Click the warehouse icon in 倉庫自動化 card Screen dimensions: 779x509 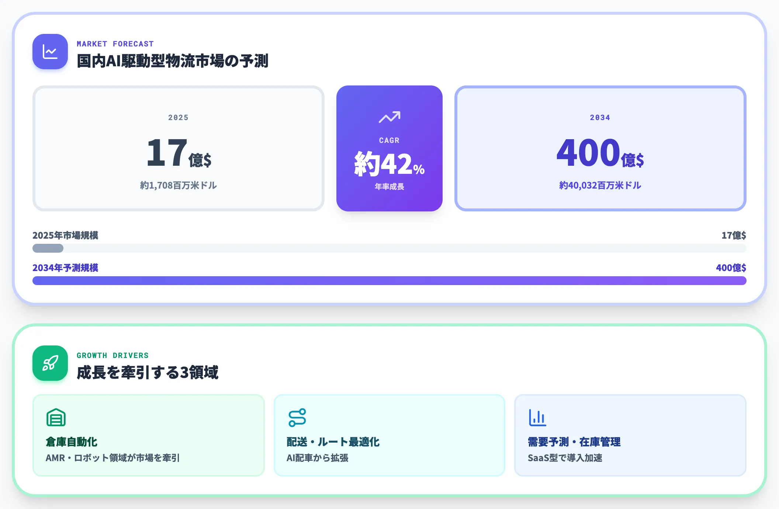tap(56, 417)
